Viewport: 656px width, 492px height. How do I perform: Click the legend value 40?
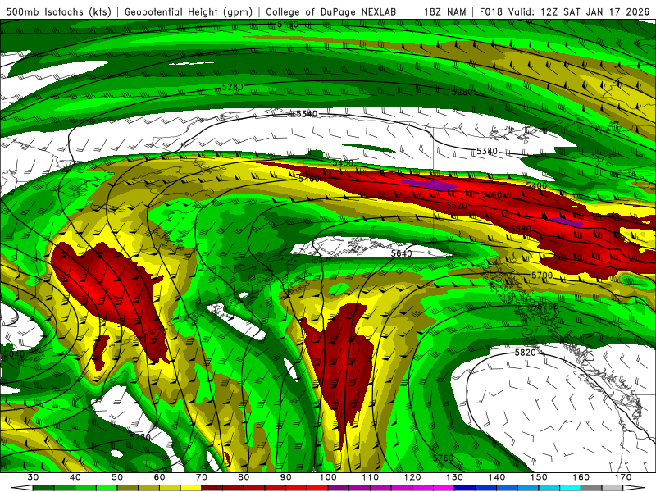(x=75, y=477)
